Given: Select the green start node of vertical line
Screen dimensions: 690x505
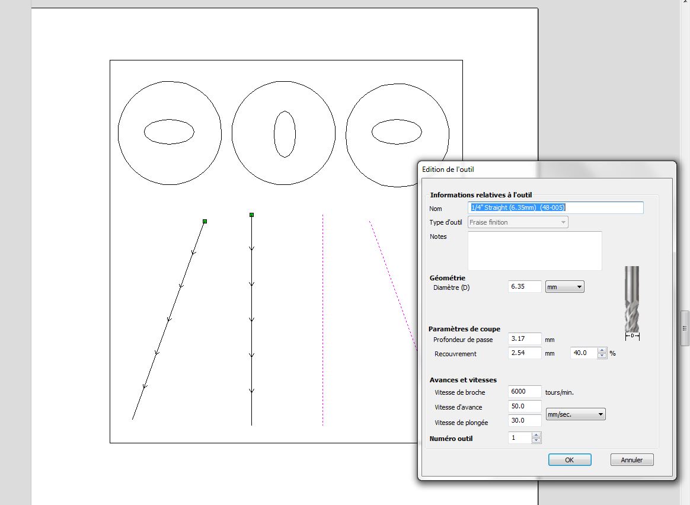Looking at the screenshot, I should click(252, 215).
